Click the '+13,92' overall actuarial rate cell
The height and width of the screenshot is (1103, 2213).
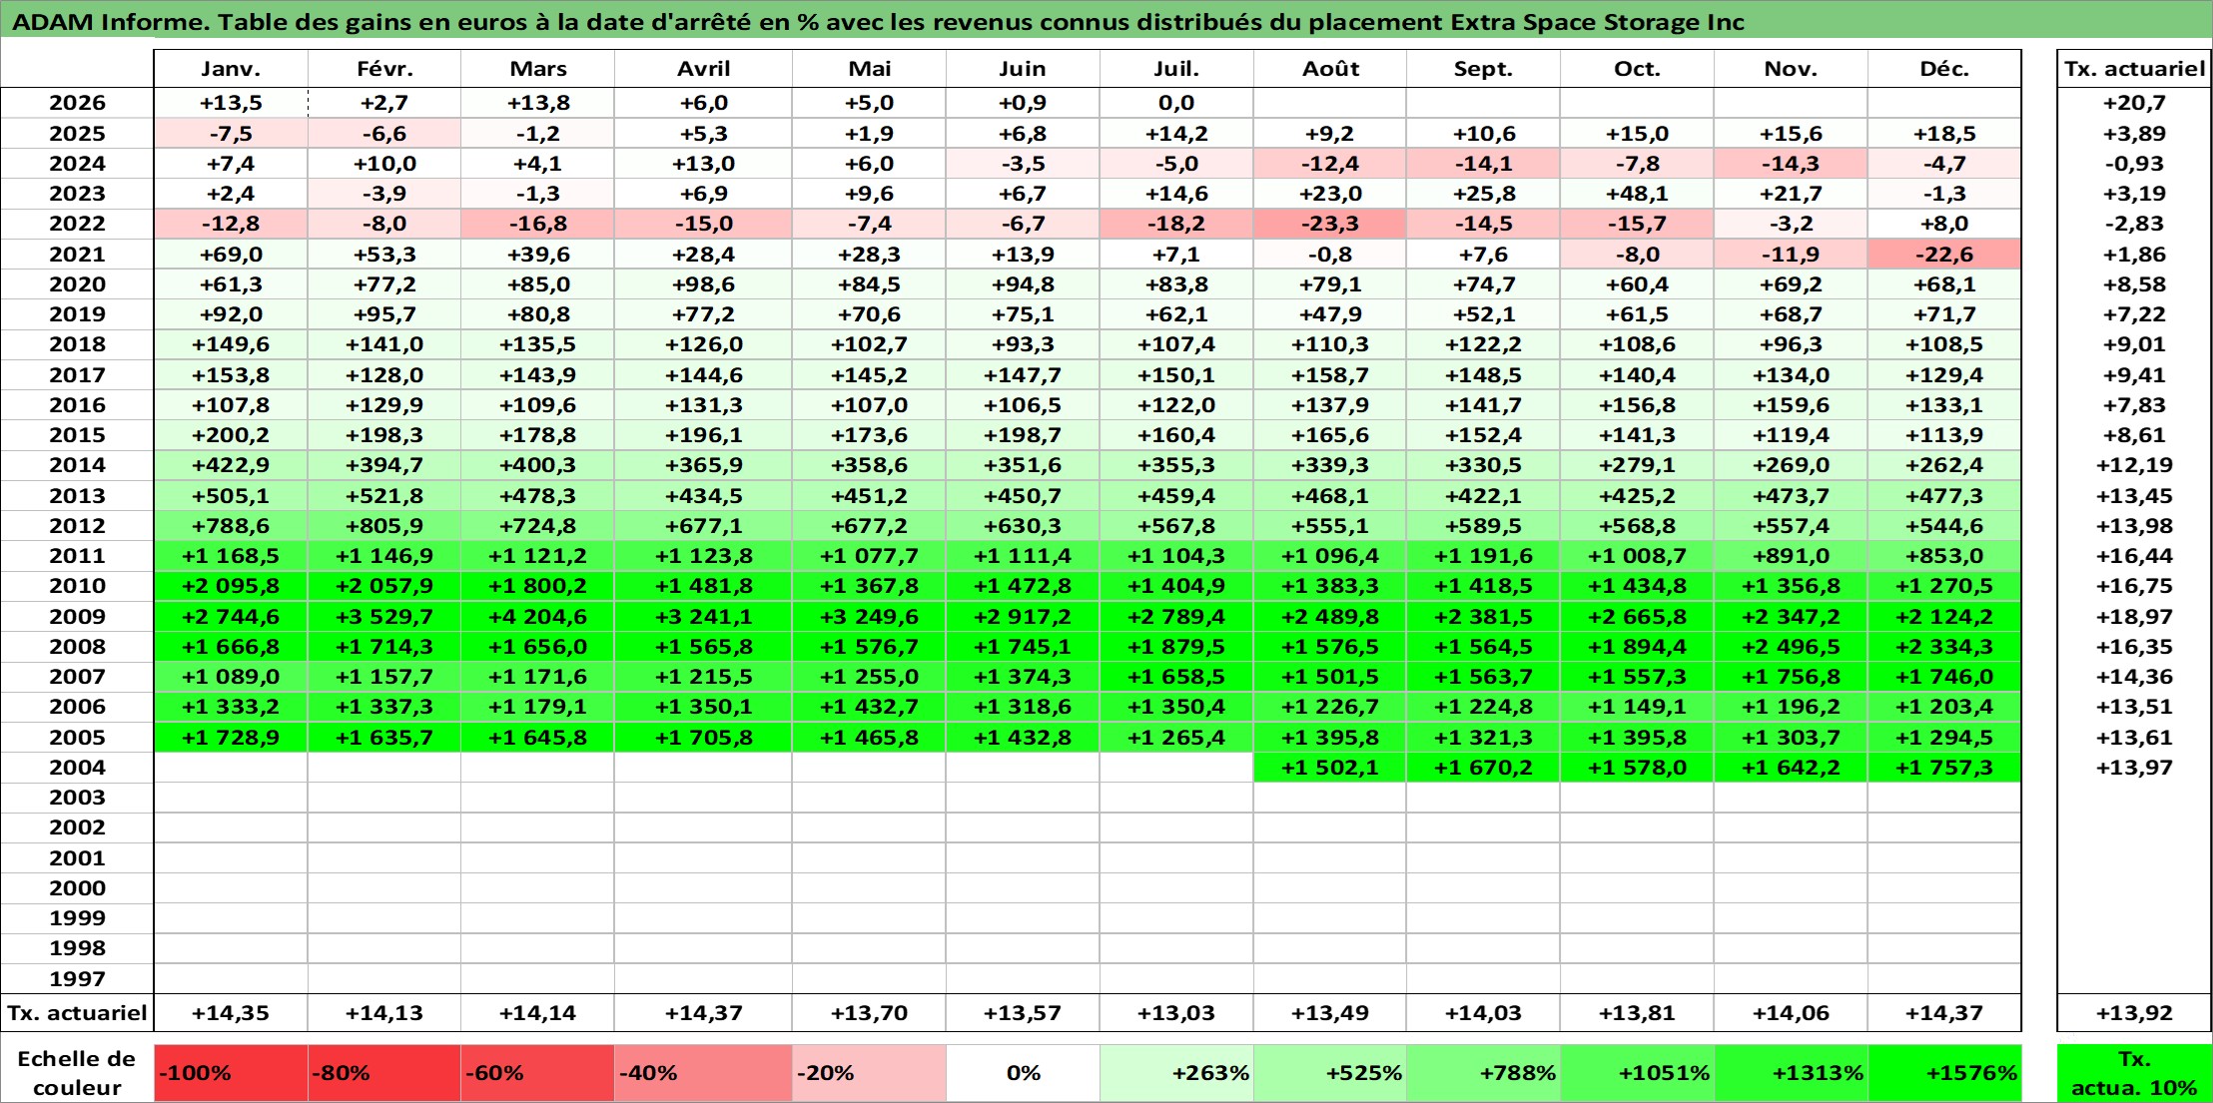point(2134,1013)
